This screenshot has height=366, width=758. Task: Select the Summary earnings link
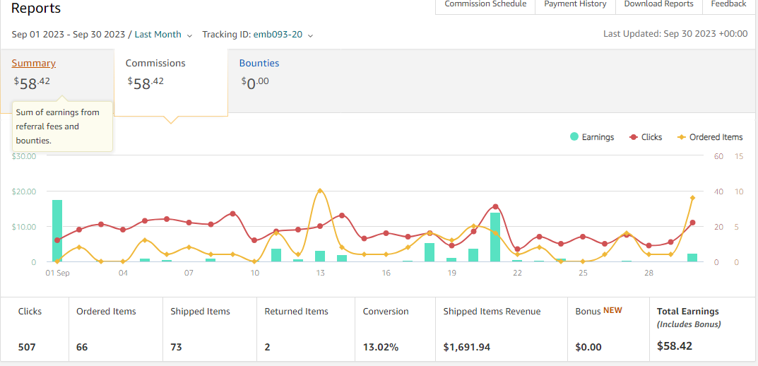(33, 63)
